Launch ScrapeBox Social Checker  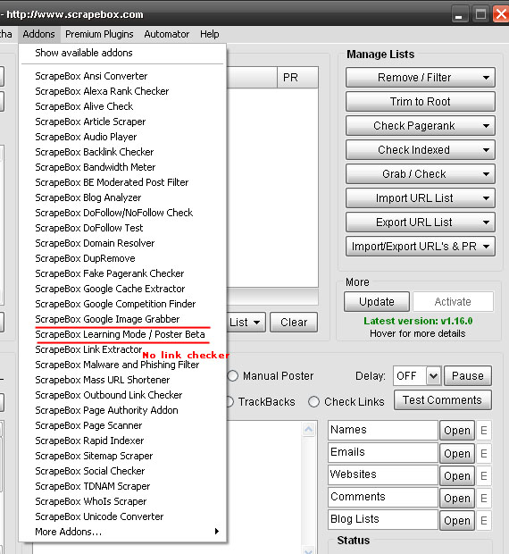coord(122,471)
